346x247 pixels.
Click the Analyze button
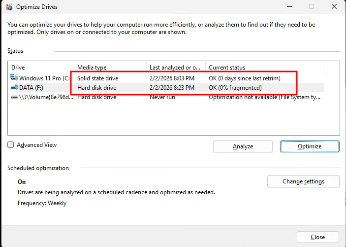243,146
